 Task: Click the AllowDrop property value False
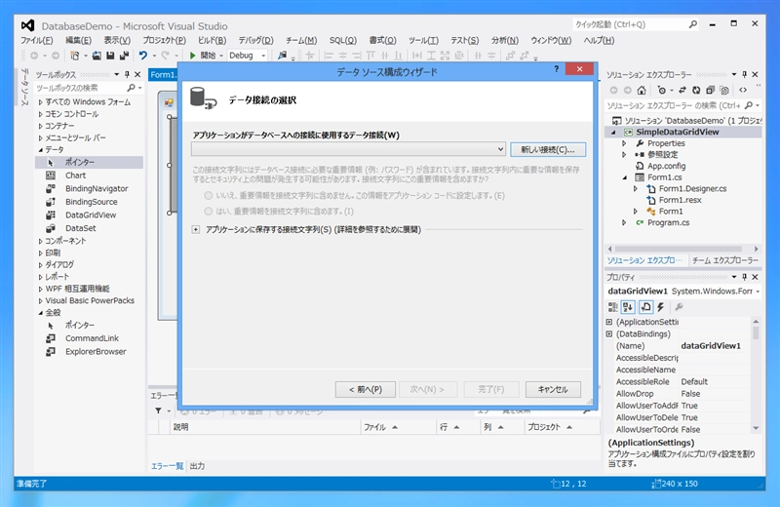point(690,394)
